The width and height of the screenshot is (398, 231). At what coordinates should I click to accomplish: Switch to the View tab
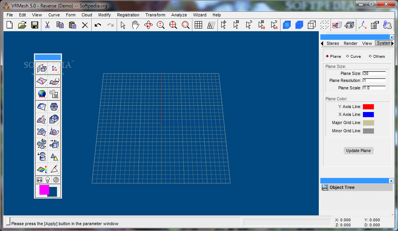(x=367, y=43)
